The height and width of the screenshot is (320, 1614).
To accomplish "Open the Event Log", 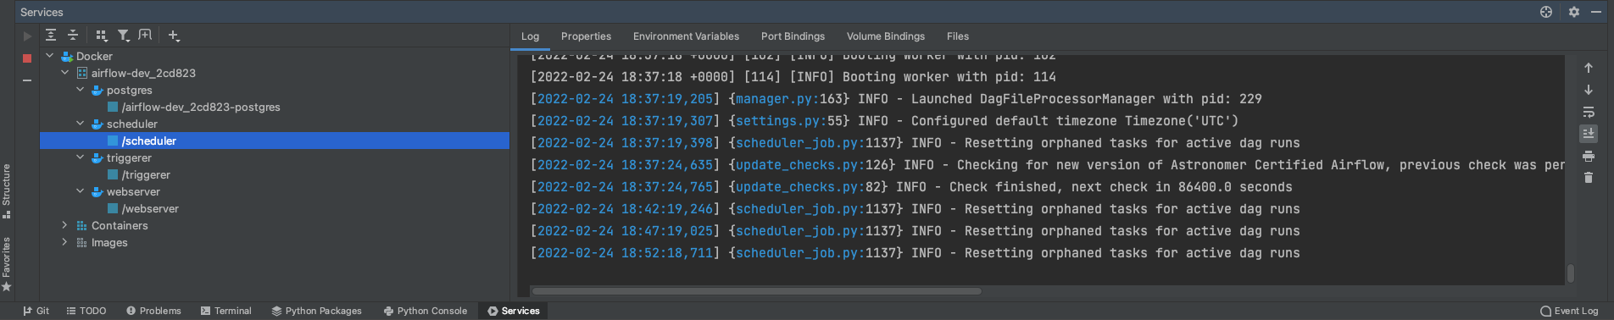I will (1569, 311).
